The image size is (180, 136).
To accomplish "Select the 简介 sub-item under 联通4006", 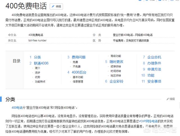I will (37, 68).
